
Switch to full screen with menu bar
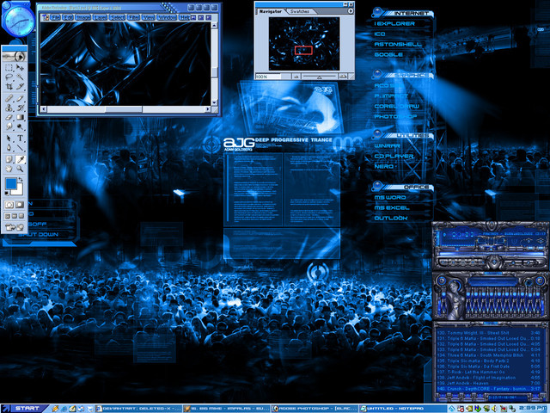pyautogui.click(x=15, y=216)
